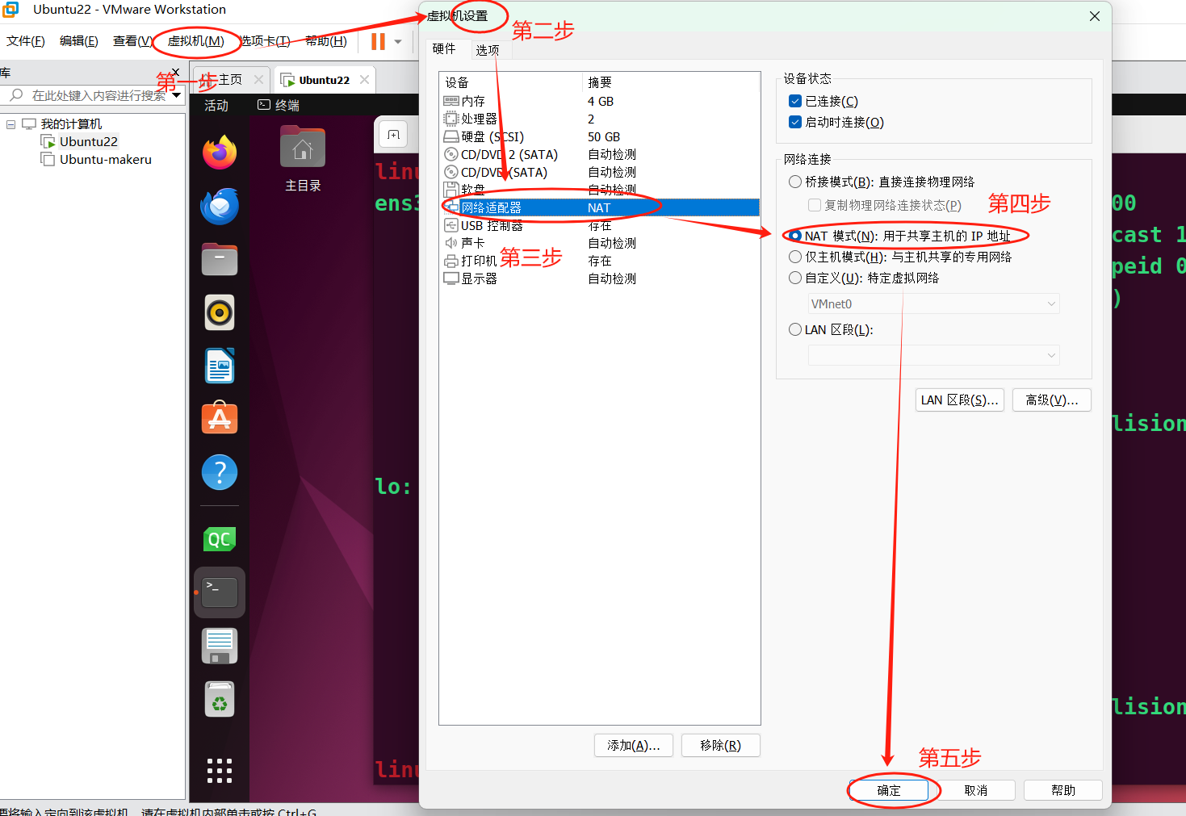The width and height of the screenshot is (1186, 816).
Task: Toggle replicate physical network state checkbox
Action: [815, 205]
